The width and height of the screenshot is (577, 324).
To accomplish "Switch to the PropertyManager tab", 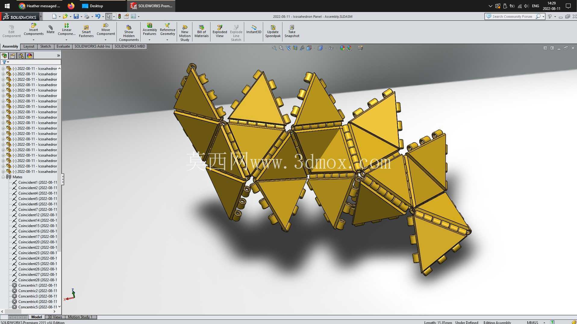I will point(13,55).
